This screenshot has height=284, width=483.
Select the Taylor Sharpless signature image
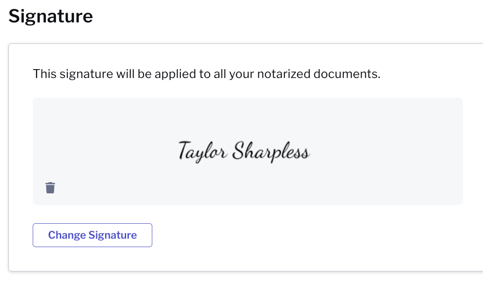244,151
